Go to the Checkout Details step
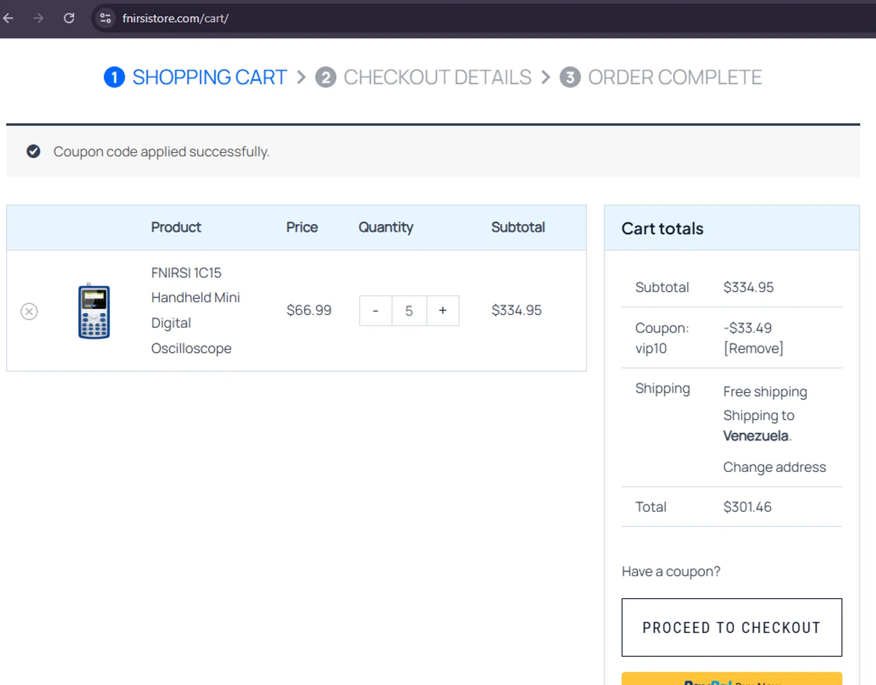The height and width of the screenshot is (685, 876). [x=437, y=77]
